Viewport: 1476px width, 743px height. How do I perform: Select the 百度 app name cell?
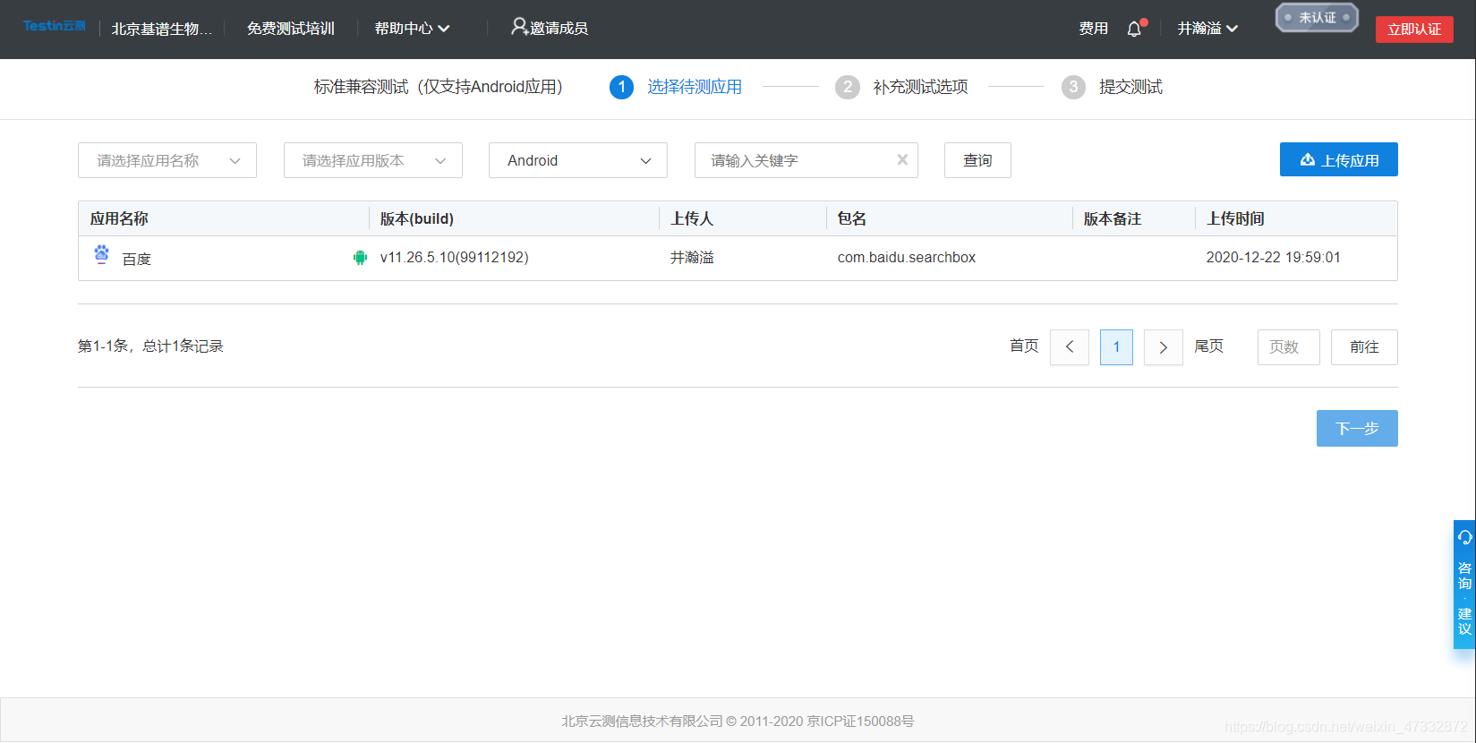point(137,259)
